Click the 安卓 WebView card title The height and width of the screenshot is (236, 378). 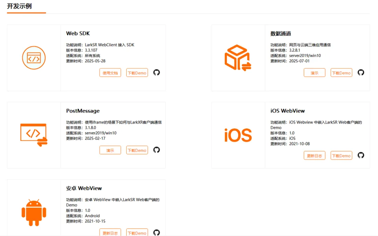point(84,188)
